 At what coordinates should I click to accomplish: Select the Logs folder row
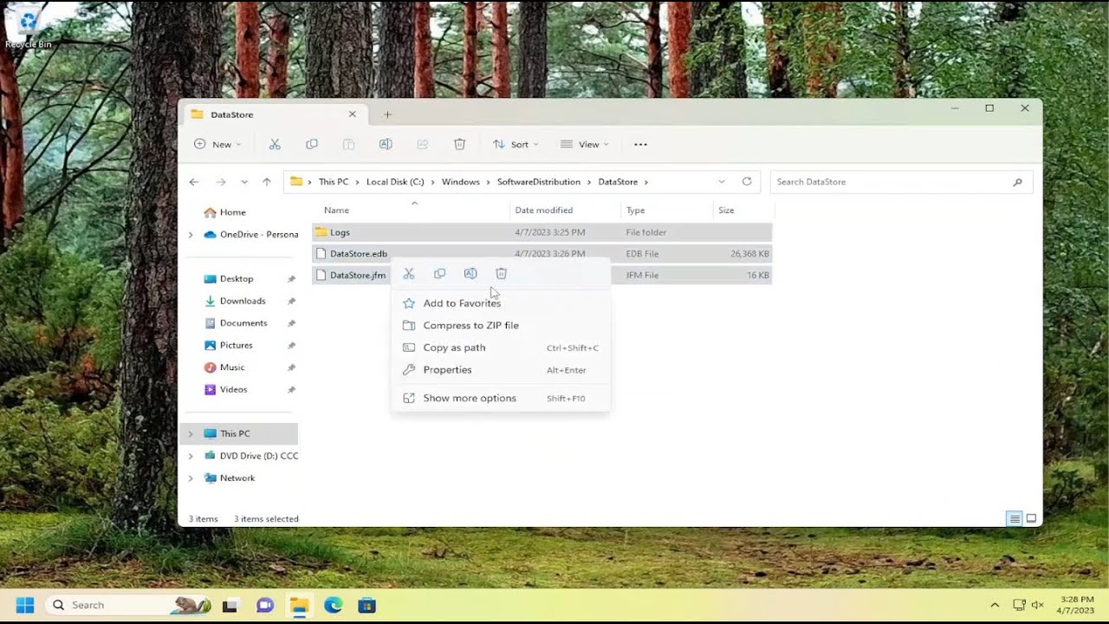[x=542, y=232]
